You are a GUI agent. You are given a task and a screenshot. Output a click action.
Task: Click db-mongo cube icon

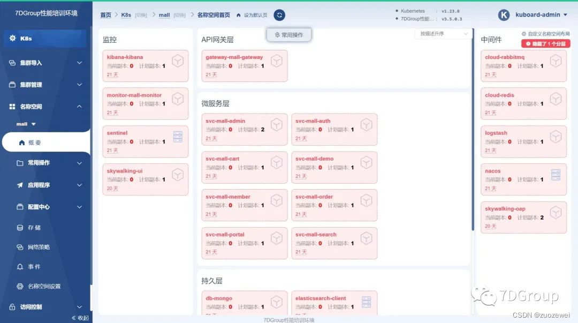277,302
